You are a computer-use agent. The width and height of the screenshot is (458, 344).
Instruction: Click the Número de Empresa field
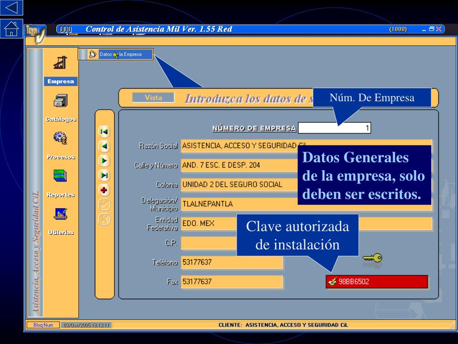click(334, 128)
